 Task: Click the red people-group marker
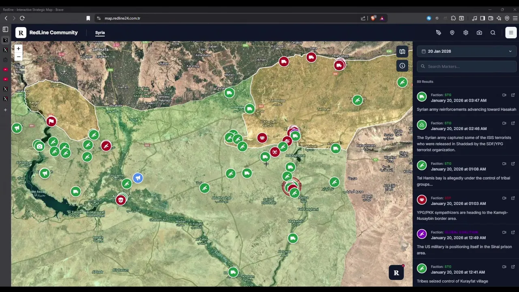click(x=262, y=138)
